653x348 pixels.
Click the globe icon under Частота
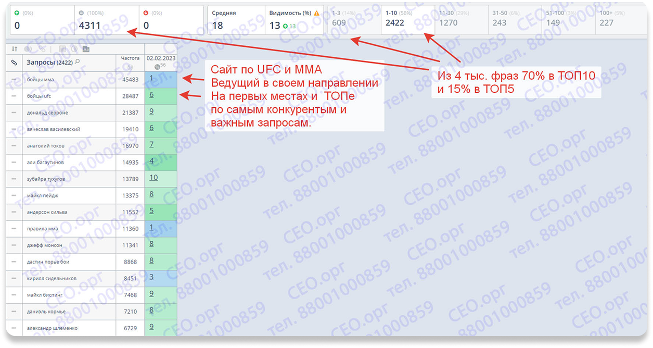[x=130, y=67]
